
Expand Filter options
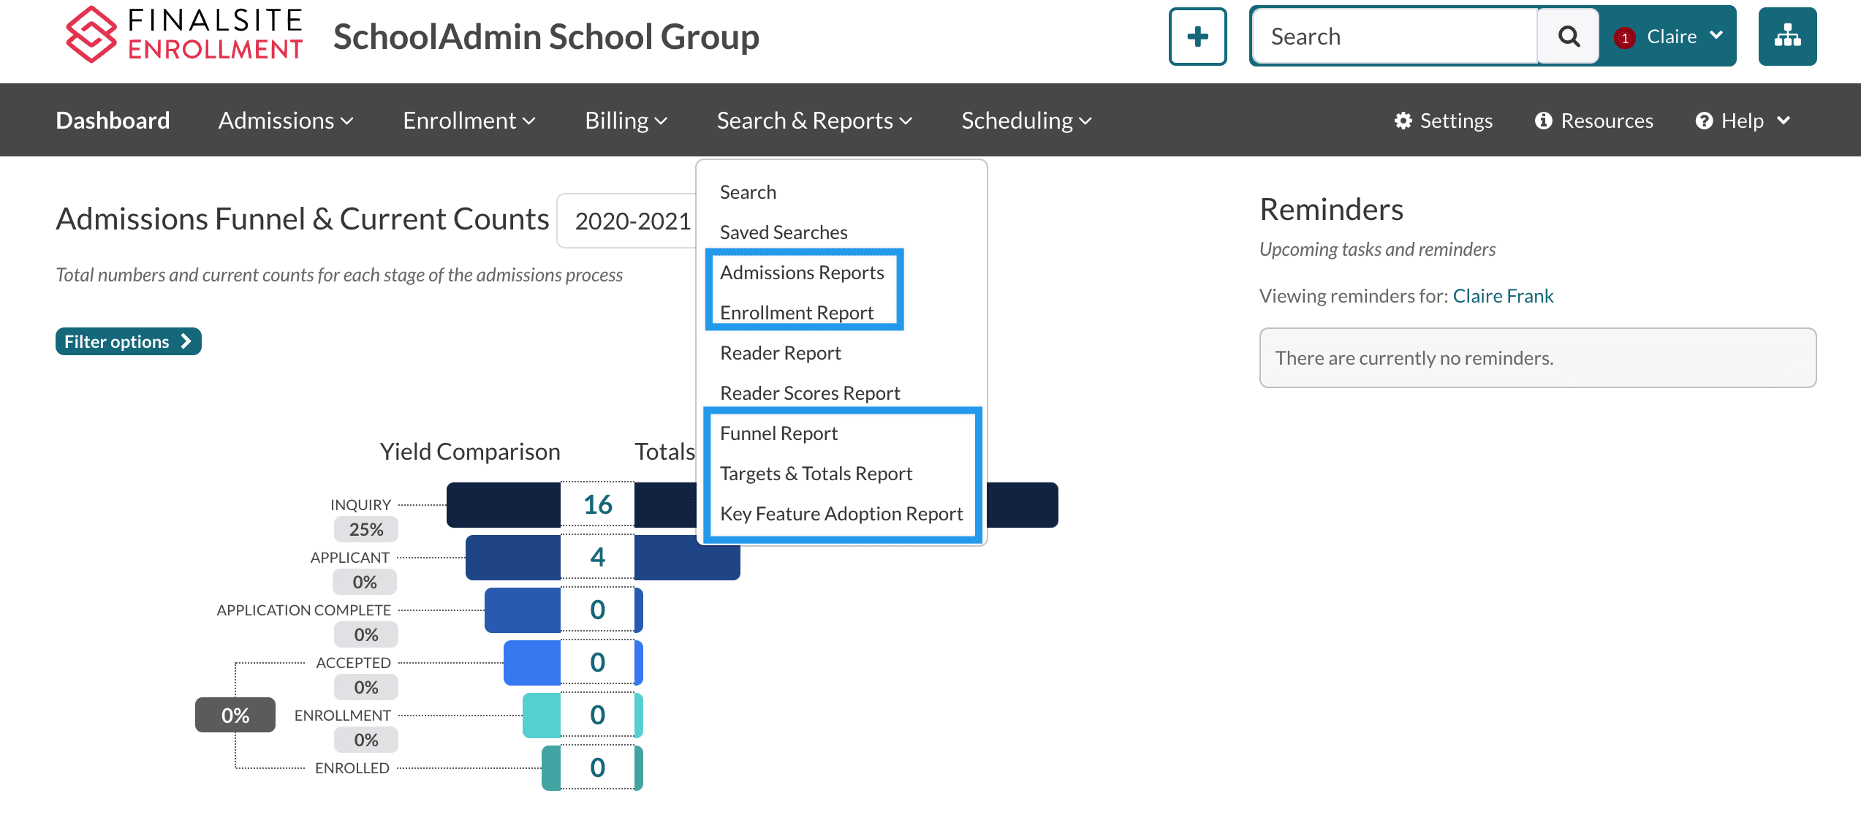(128, 341)
